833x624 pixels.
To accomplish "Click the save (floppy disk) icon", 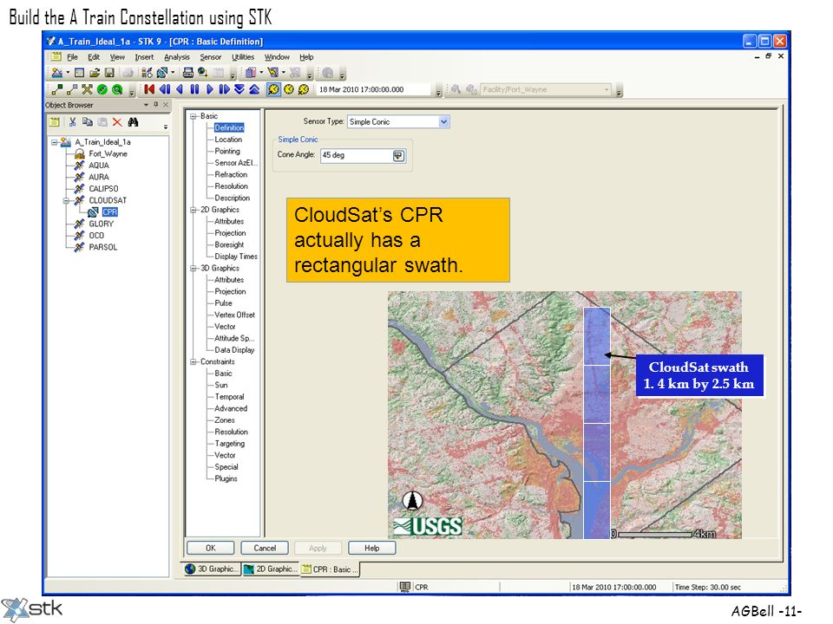I will coord(109,73).
